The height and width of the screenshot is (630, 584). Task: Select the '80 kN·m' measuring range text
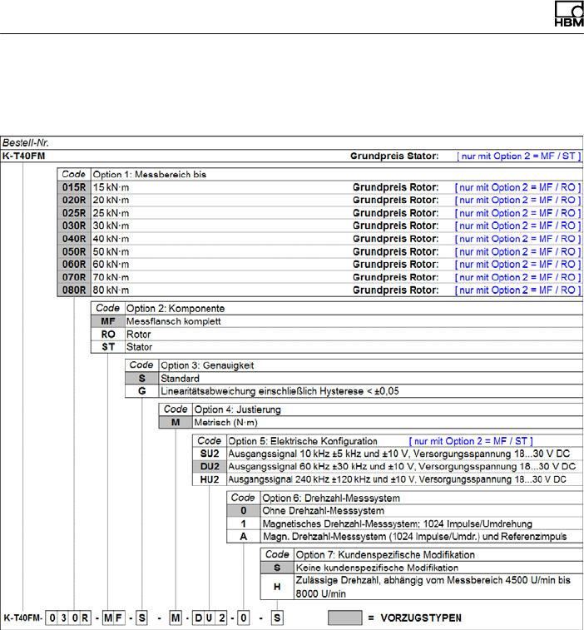pyautogui.click(x=111, y=290)
